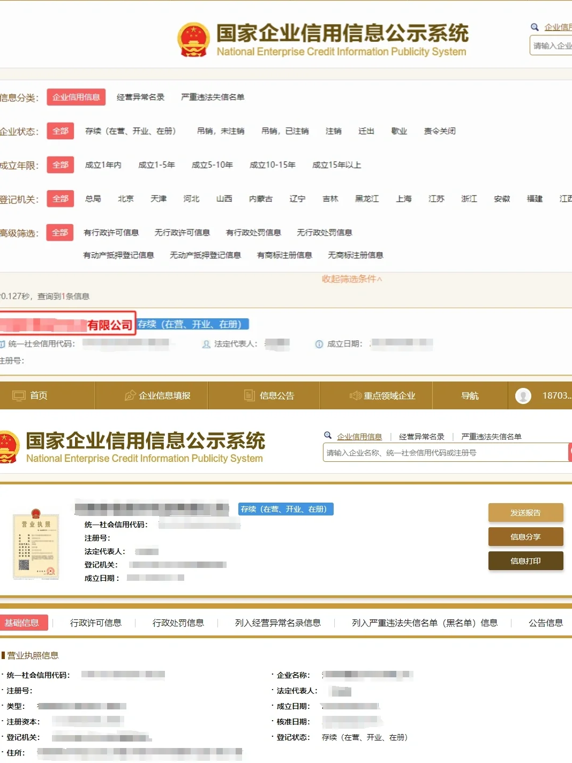Screen dimensions: 572x763
Task: Select 全部 for 登记机关 filter
Action: 60,199
